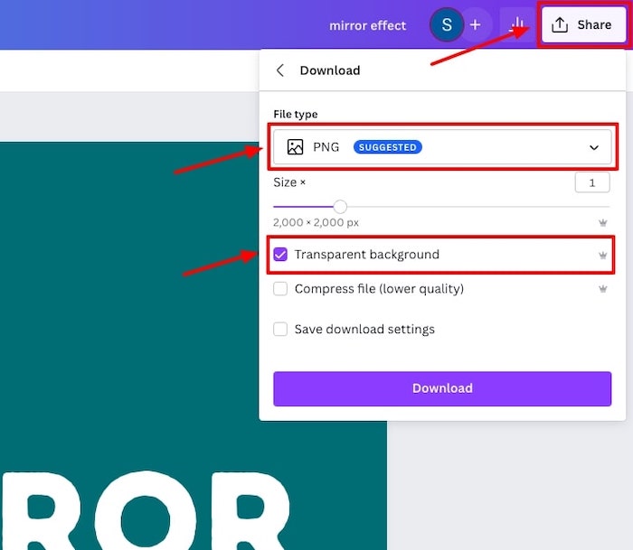Open the analytics bar chart icon
Viewport: 633px width, 550px height.
(x=517, y=25)
